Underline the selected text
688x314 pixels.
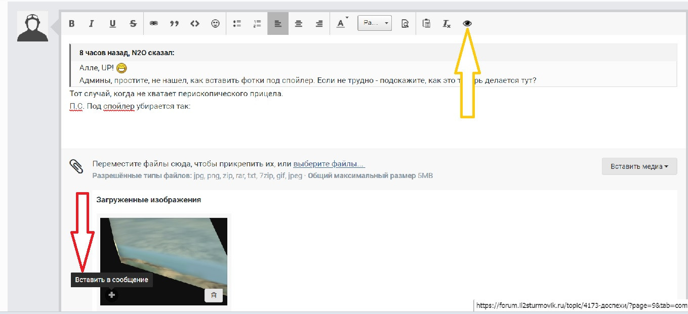click(x=112, y=23)
